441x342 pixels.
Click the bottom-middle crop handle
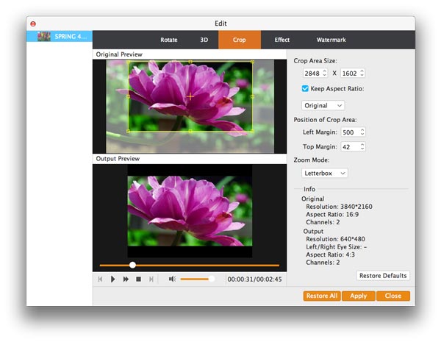pos(190,131)
